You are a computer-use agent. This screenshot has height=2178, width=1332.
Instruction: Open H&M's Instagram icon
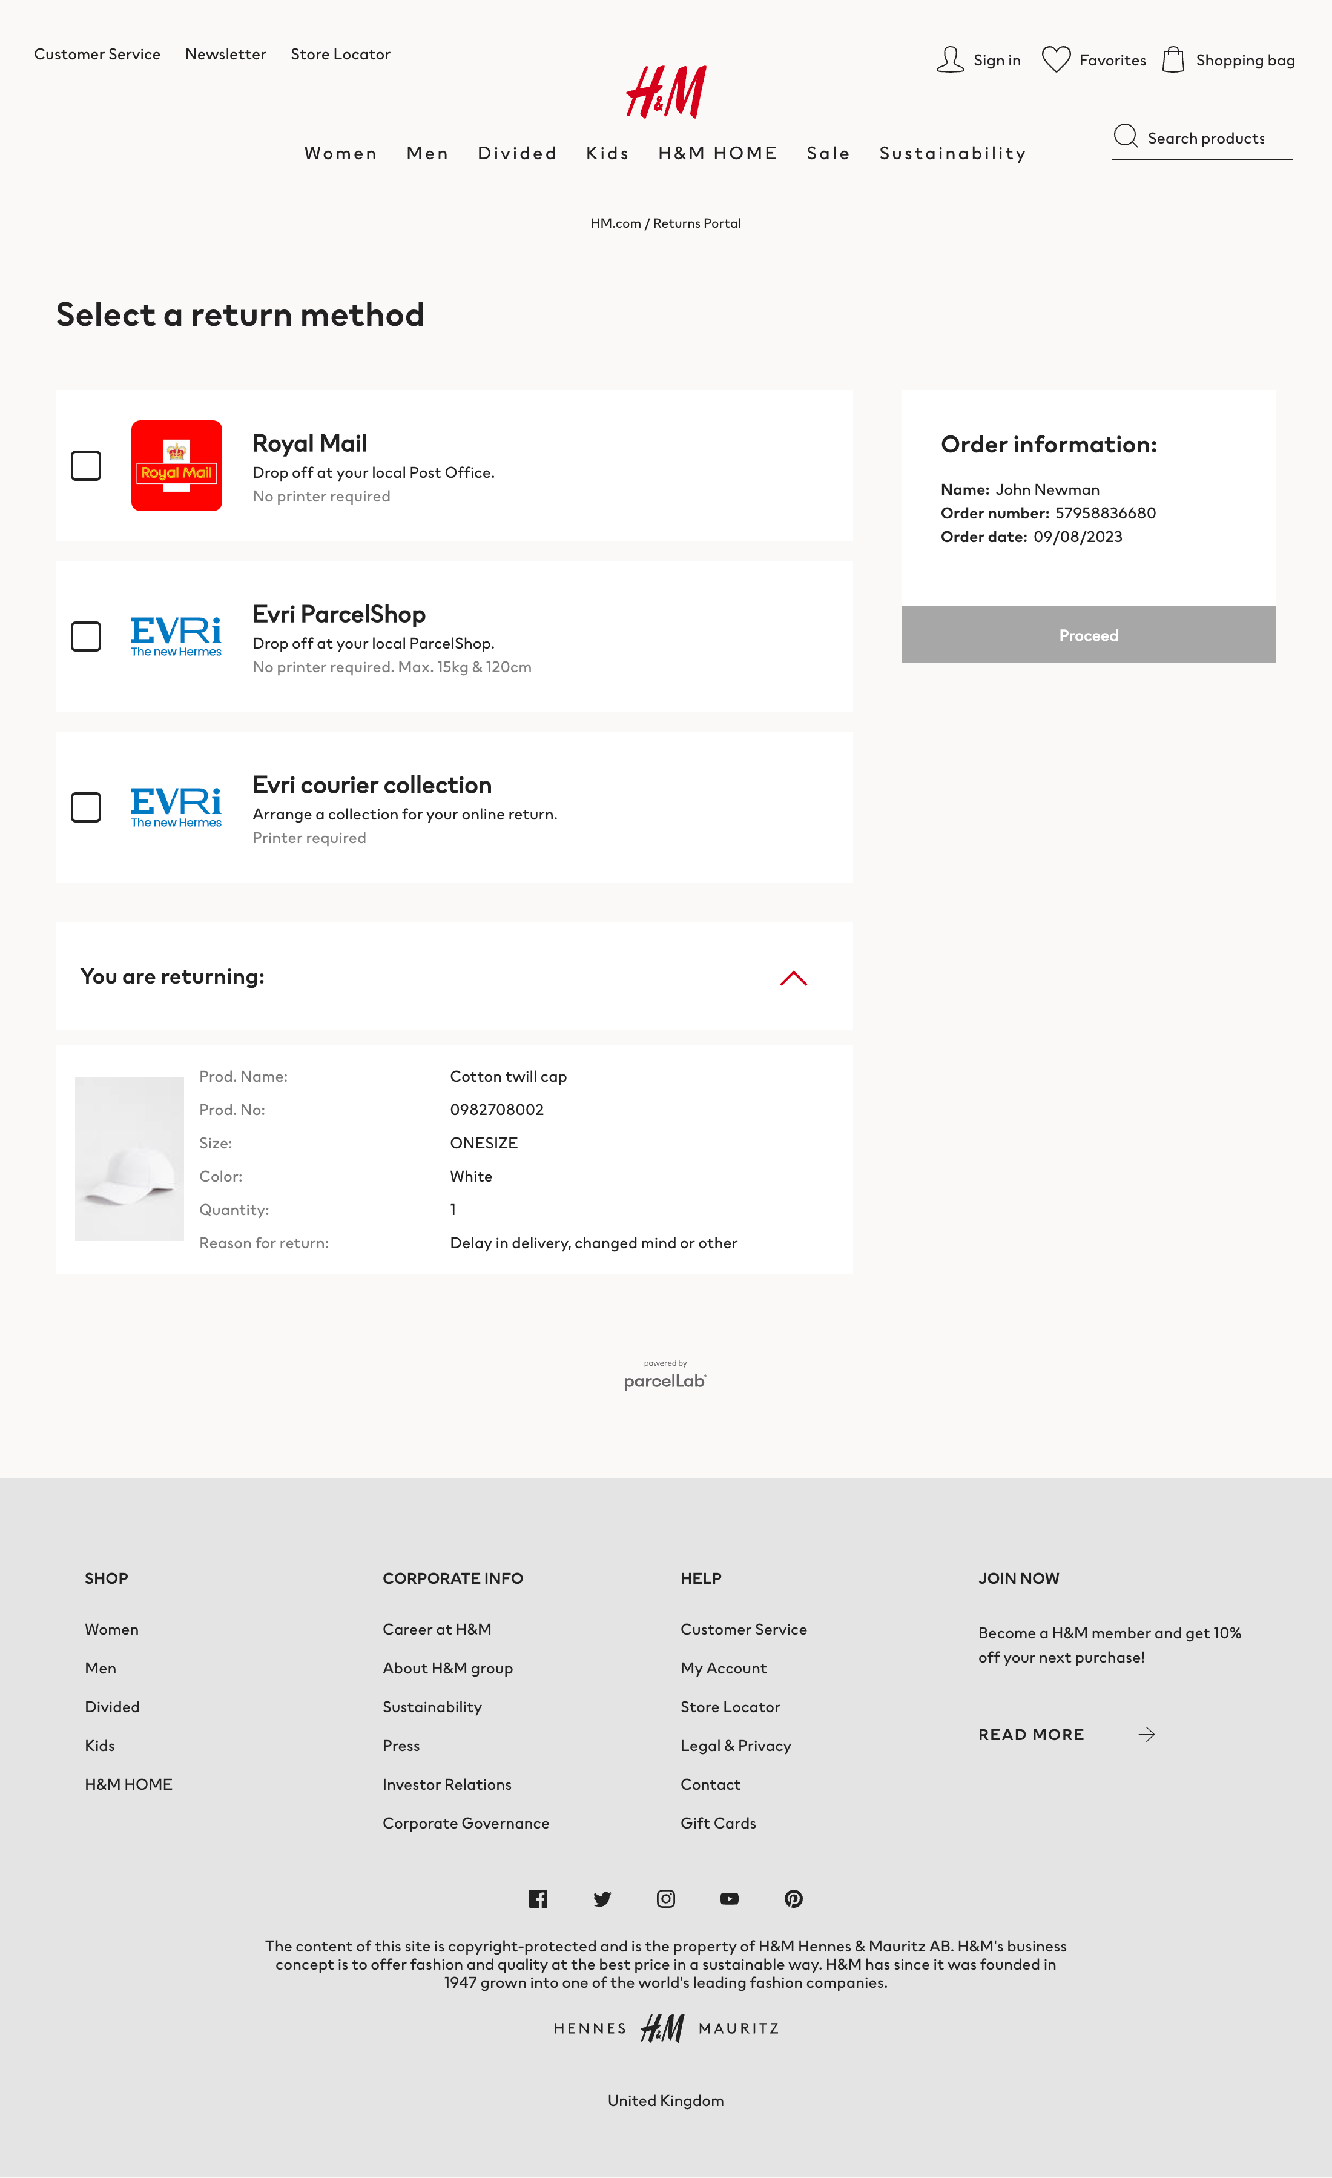click(665, 1899)
